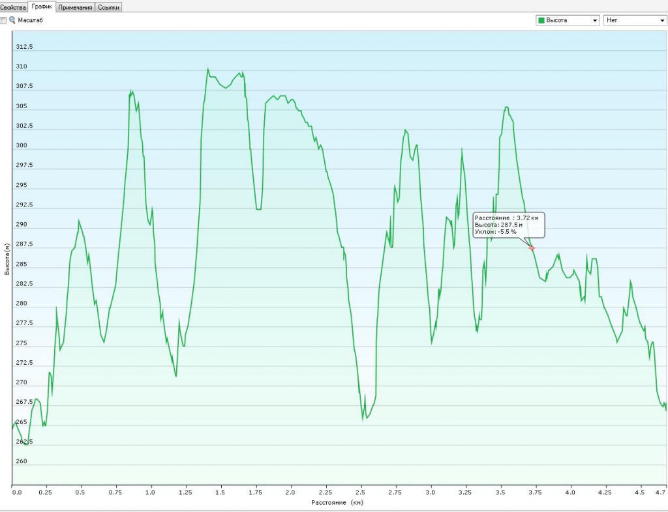Click the green swatch in Высота selector
This screenshot has width=668, height=512.
tap(541, 20)
